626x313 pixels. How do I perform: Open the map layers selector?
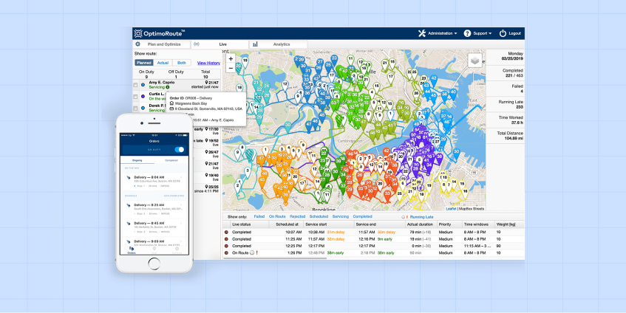coord(474,61)
